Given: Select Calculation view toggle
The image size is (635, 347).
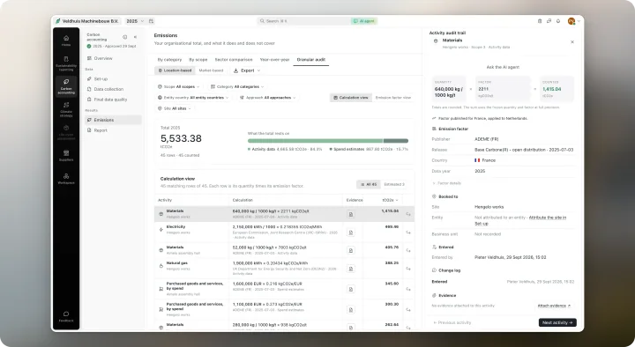Looking at the screenshot, I should pos(351,98).
